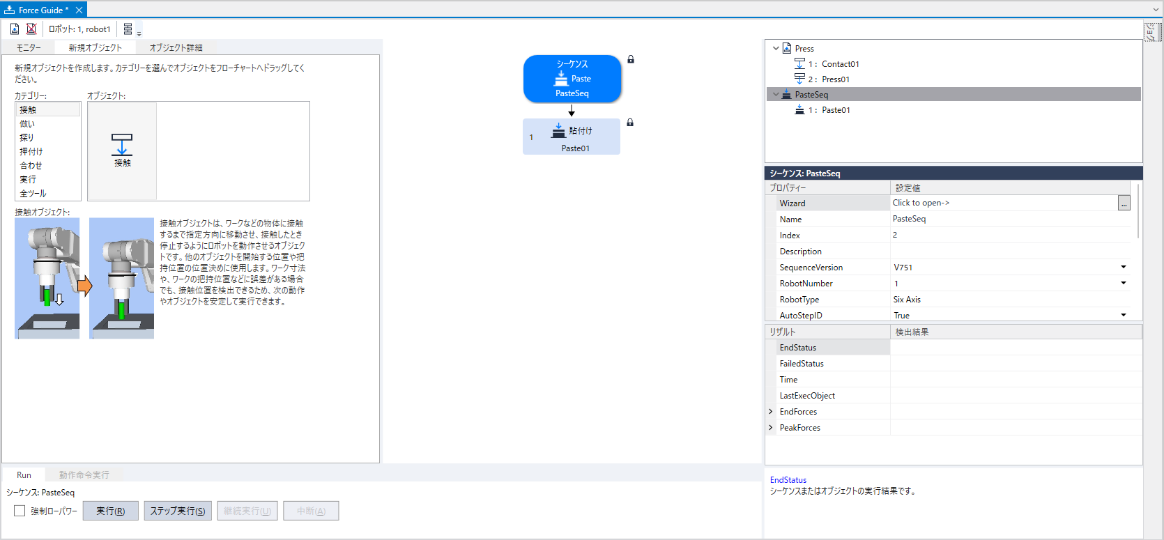Expand the EndForces result row

[x=771, y=412]
